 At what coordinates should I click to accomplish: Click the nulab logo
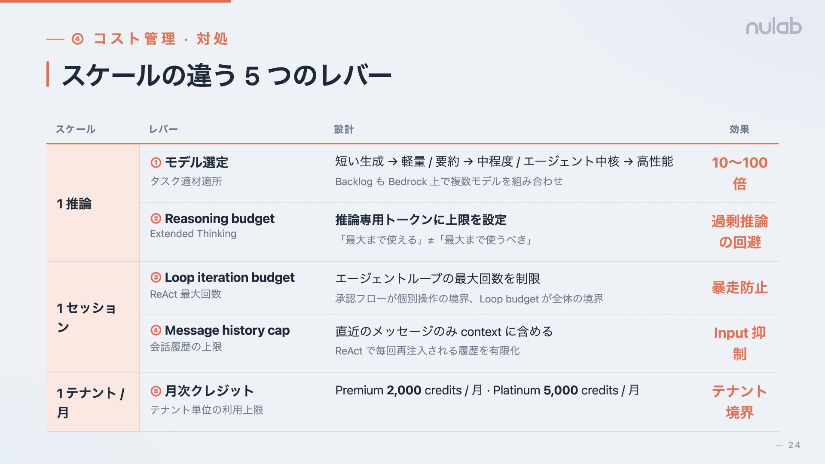tap(773, 27)
